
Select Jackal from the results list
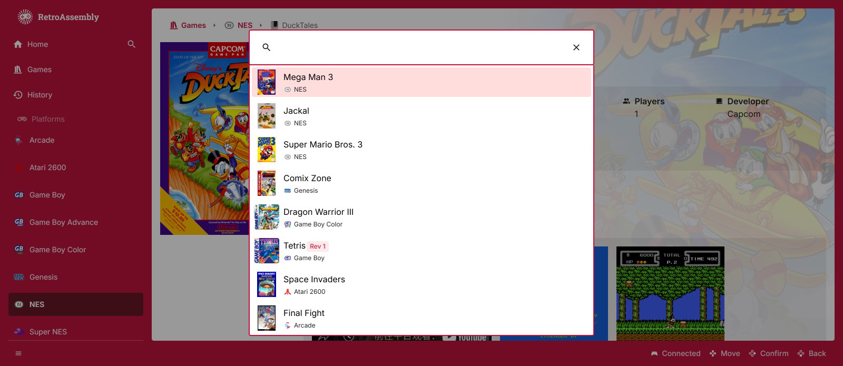click(421, 116)
